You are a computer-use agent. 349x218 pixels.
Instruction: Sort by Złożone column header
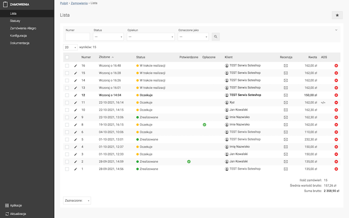106,57
